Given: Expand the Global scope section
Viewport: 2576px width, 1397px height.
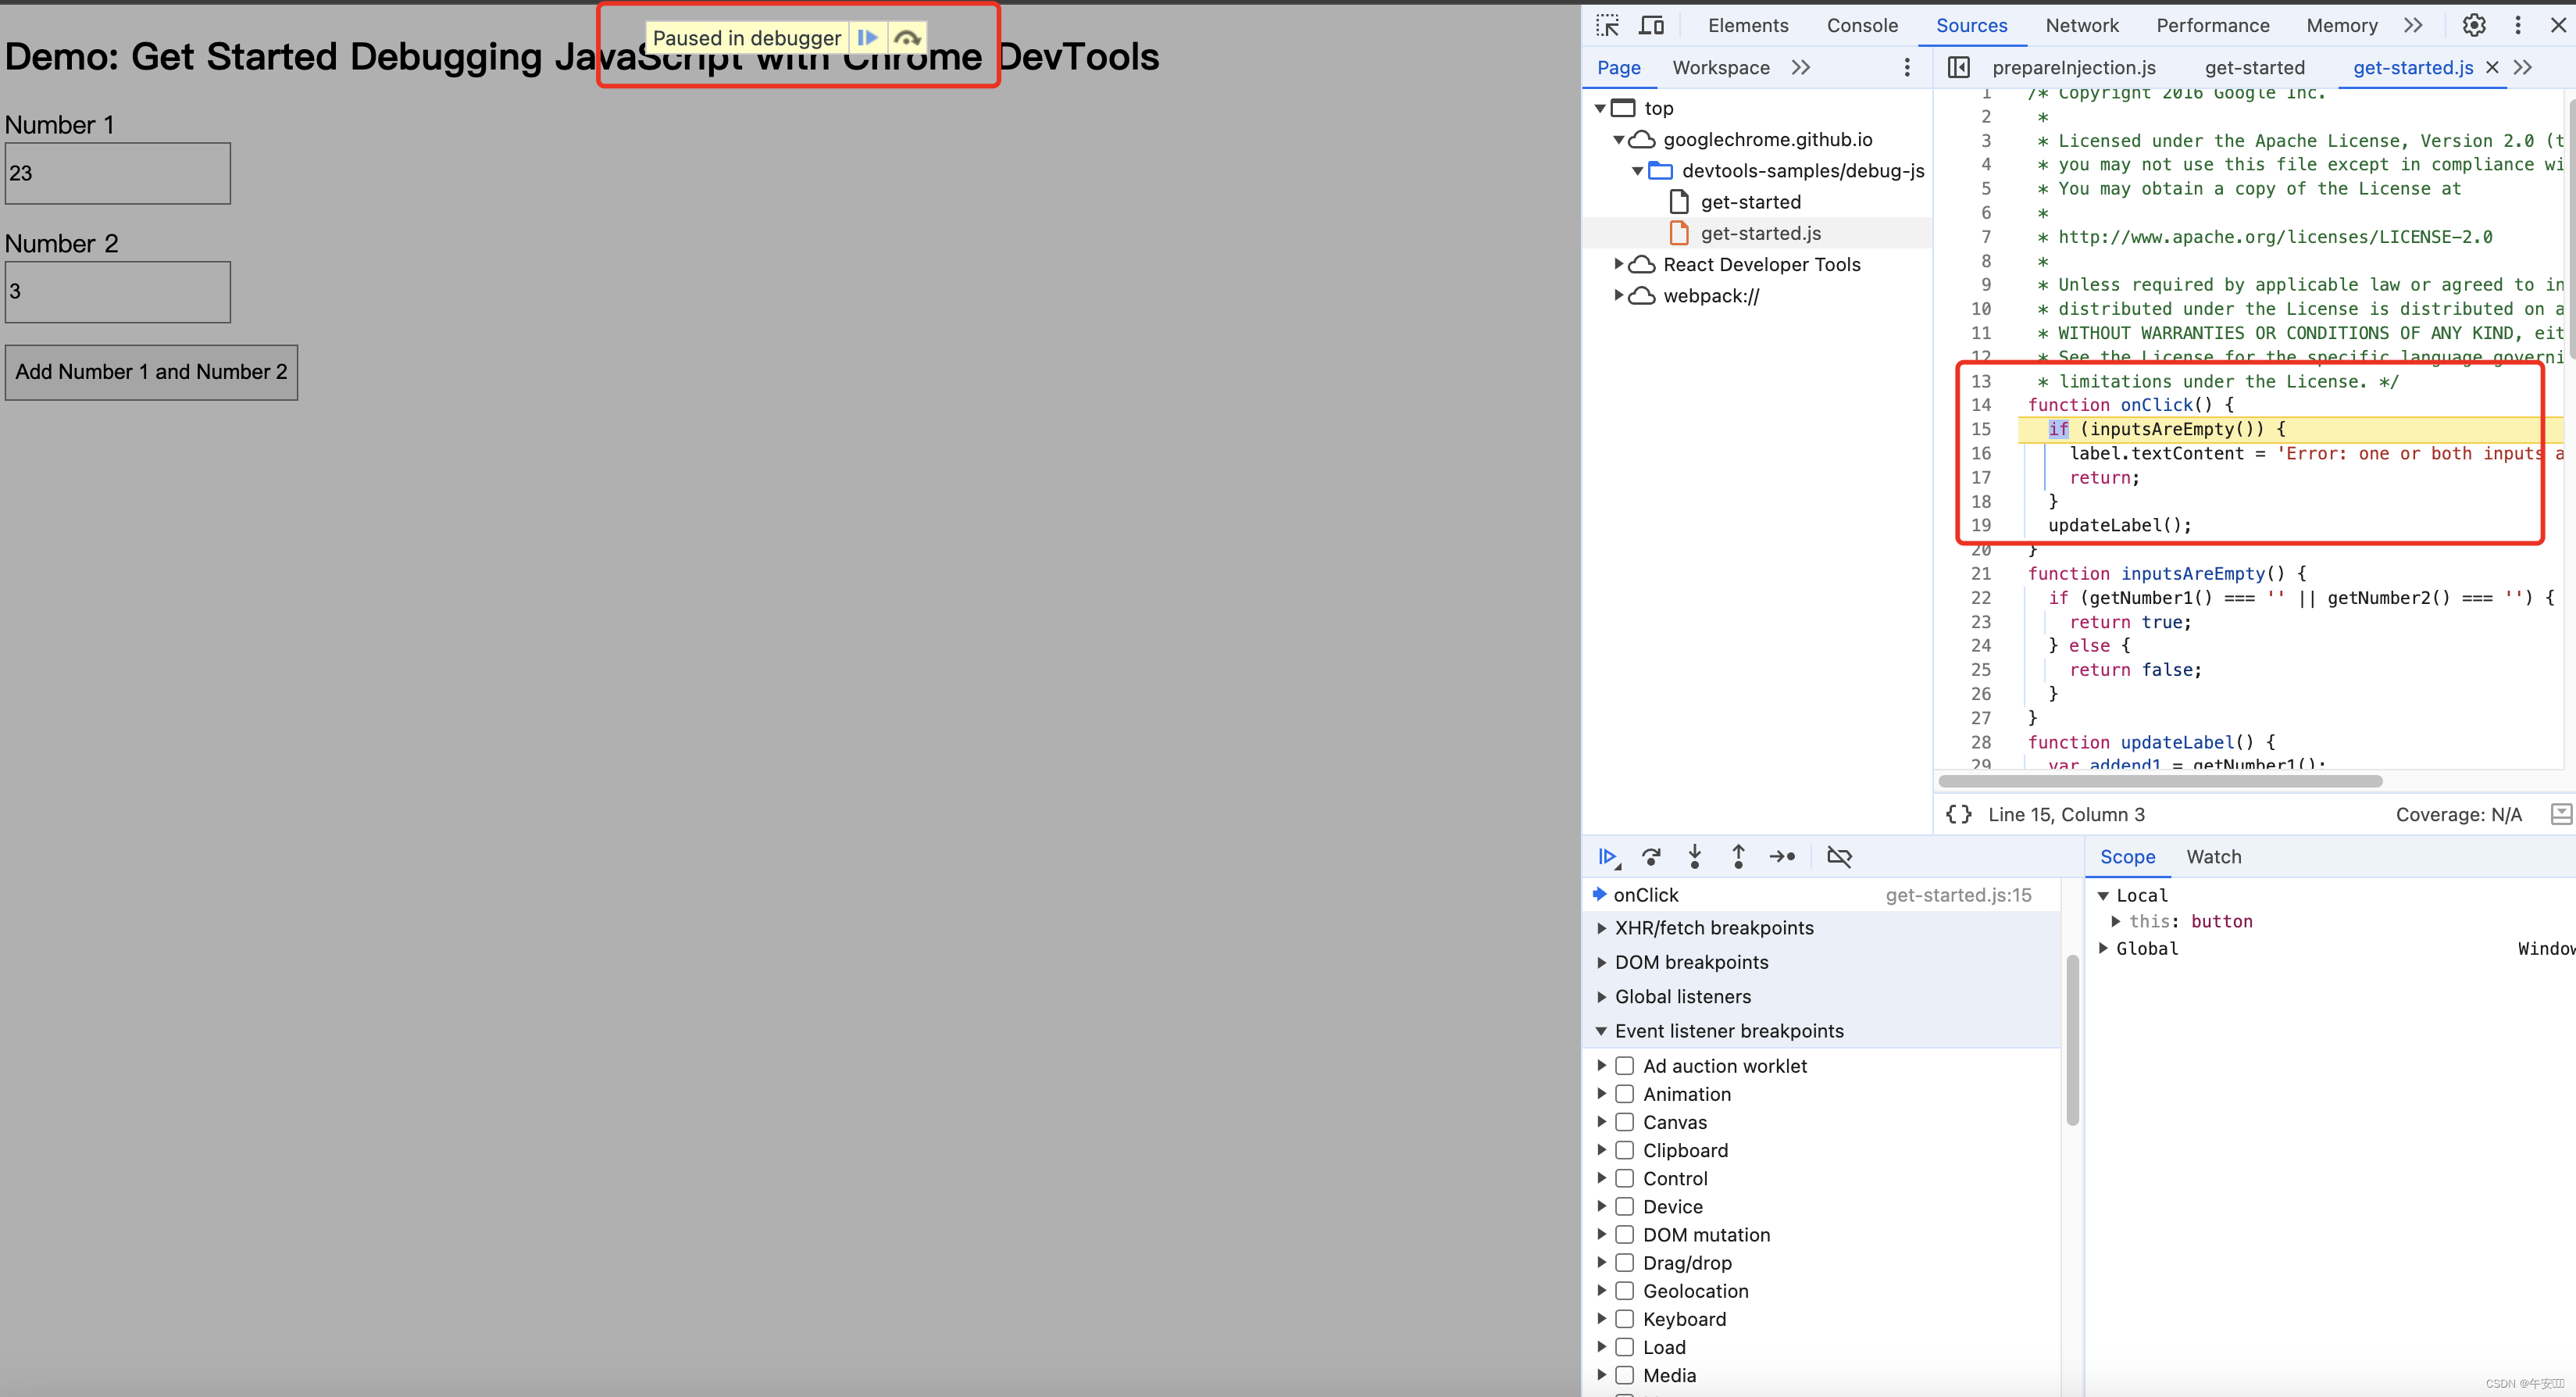Looking at the screenshot, I should coord(2103,948).
